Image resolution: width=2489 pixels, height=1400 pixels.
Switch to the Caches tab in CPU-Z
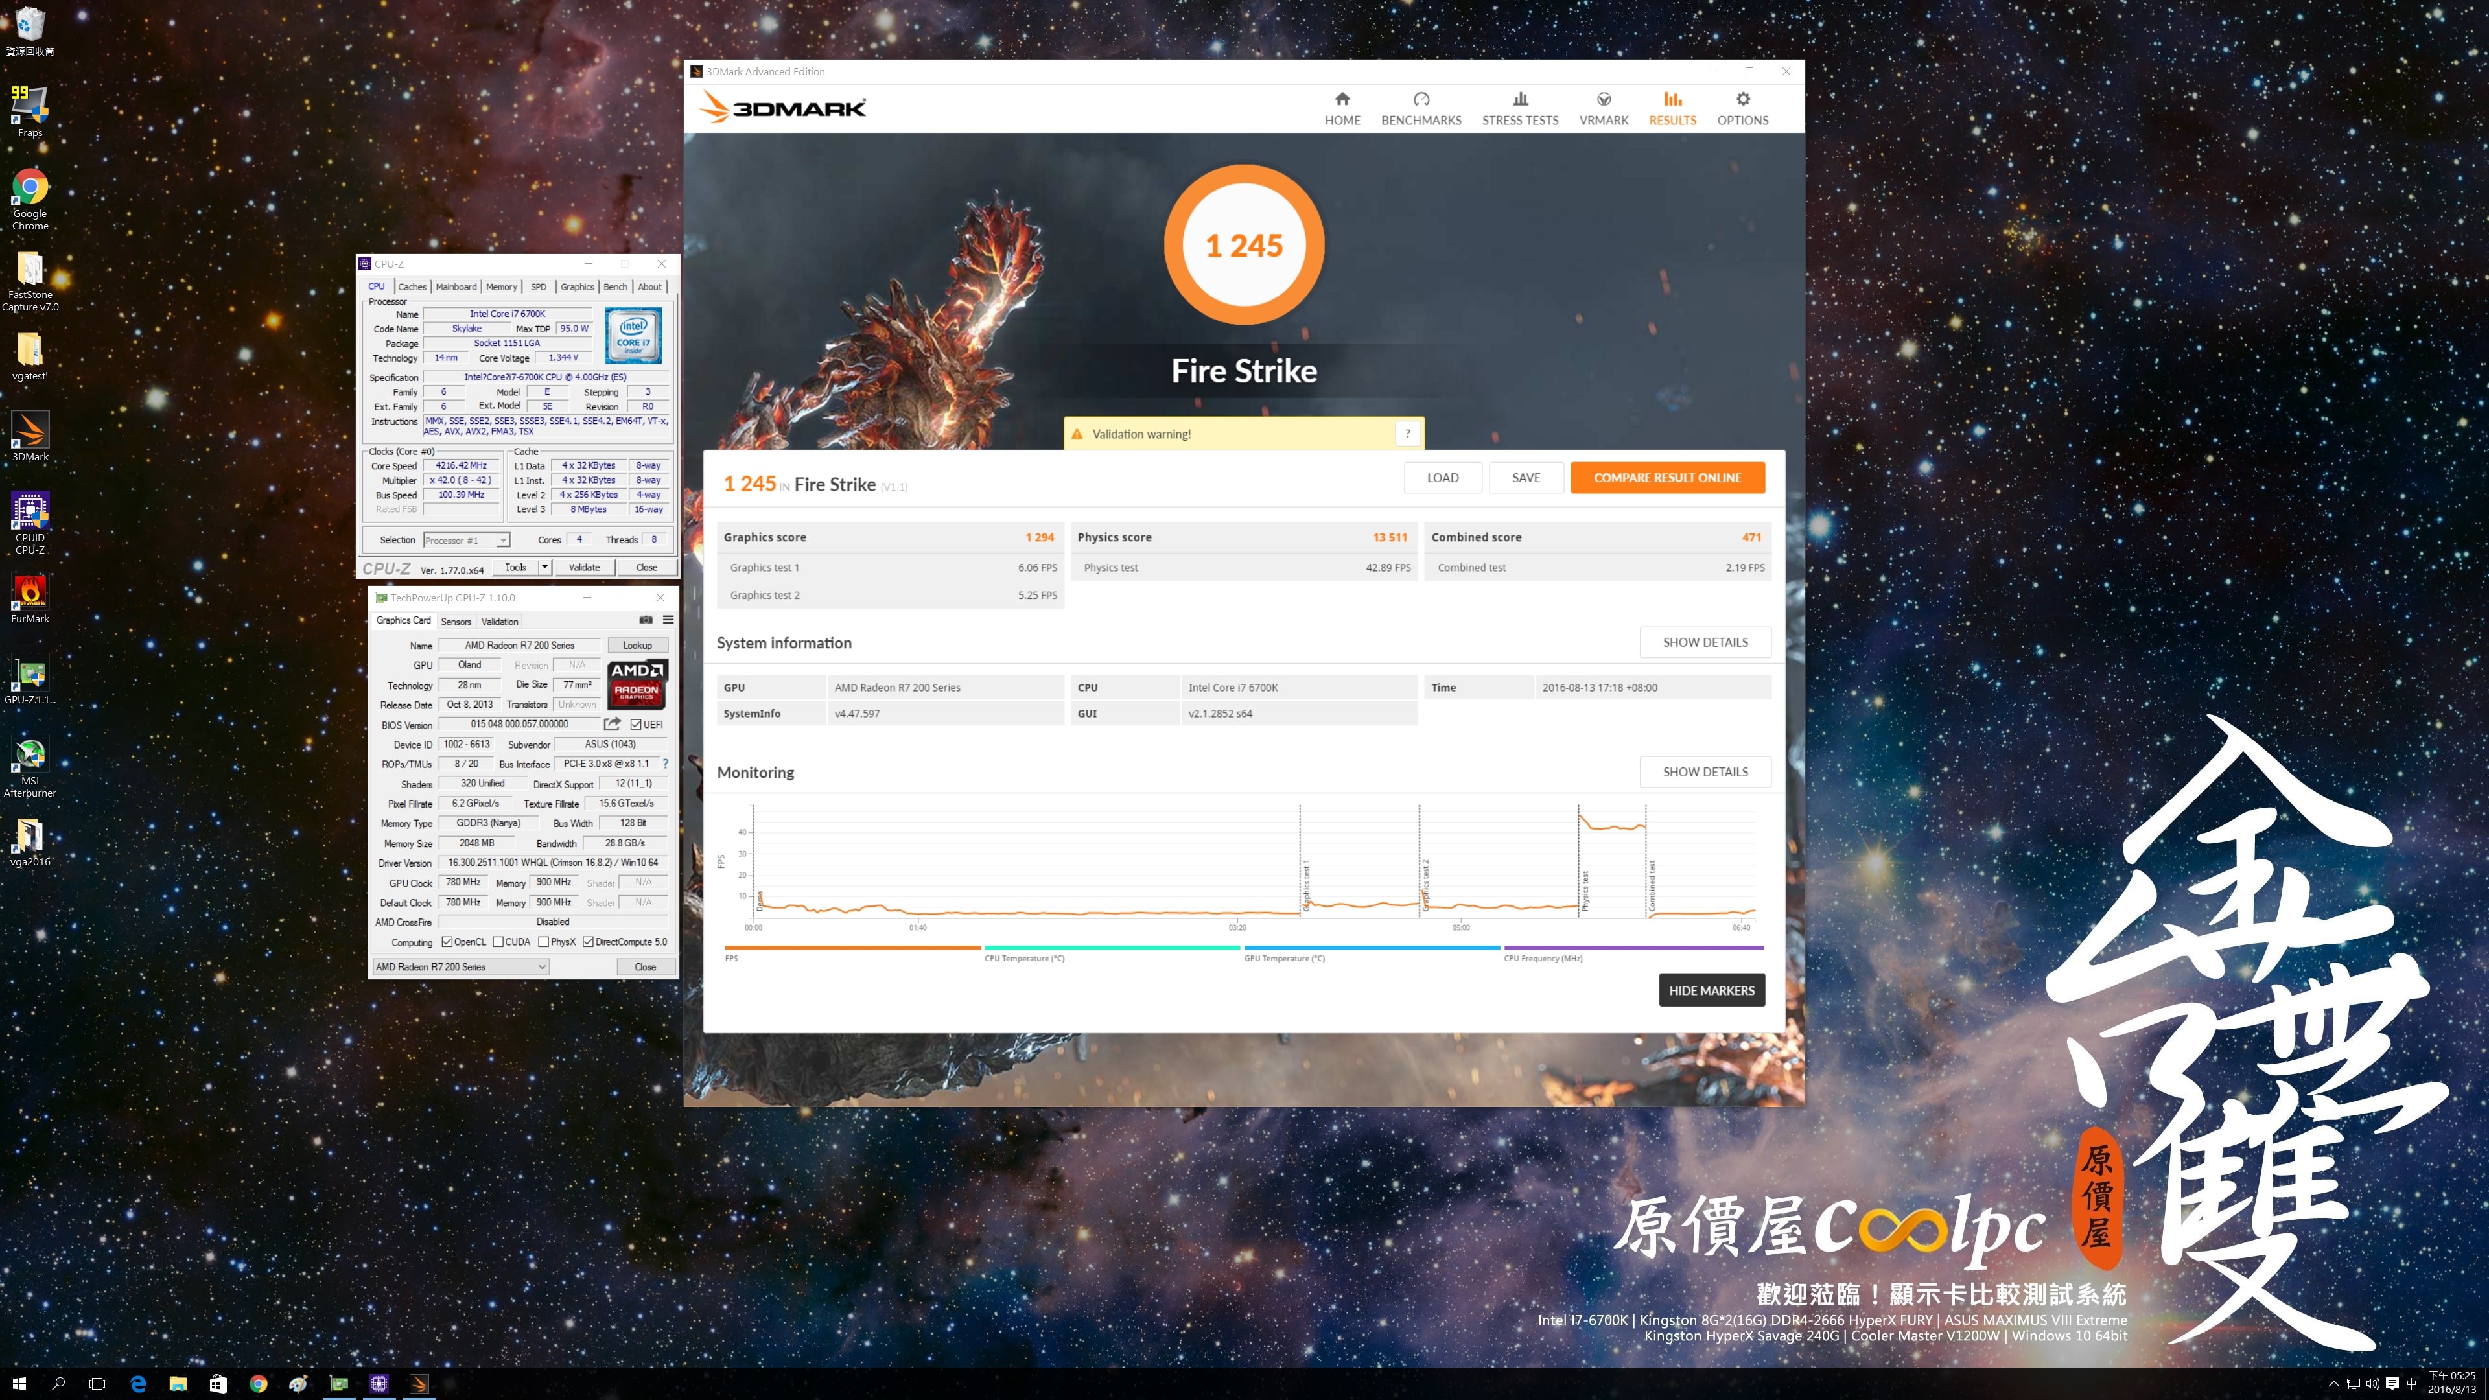tap(412, 287)
